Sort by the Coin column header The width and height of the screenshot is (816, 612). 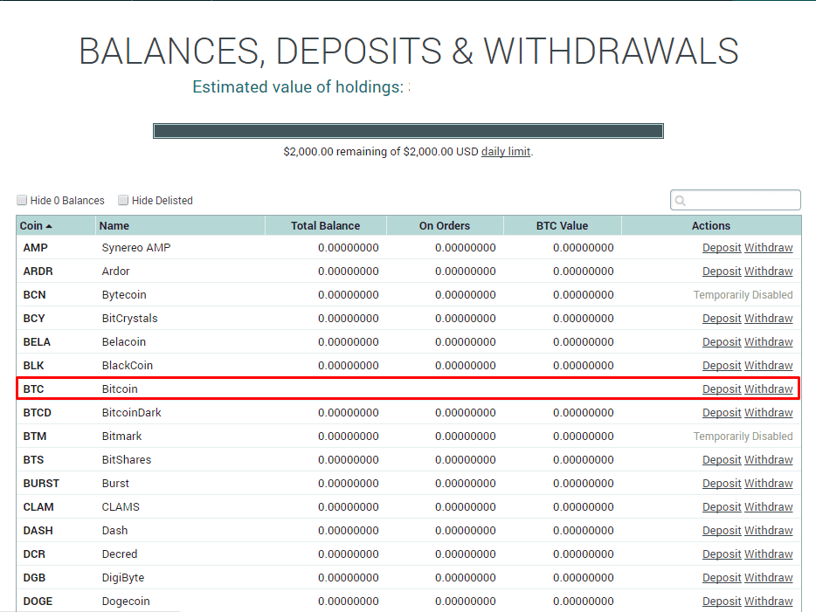coord(56,225)
